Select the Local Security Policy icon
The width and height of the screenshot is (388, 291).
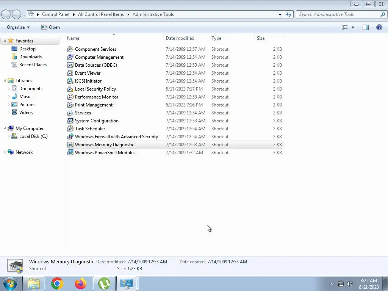[70, 89]
